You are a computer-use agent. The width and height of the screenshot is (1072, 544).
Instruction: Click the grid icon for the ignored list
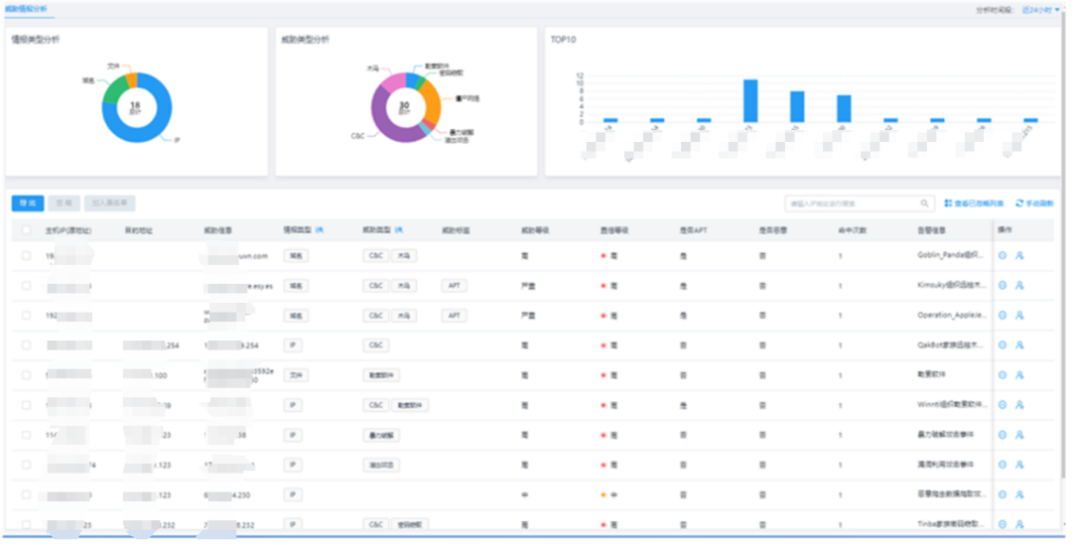click(947, 204)
